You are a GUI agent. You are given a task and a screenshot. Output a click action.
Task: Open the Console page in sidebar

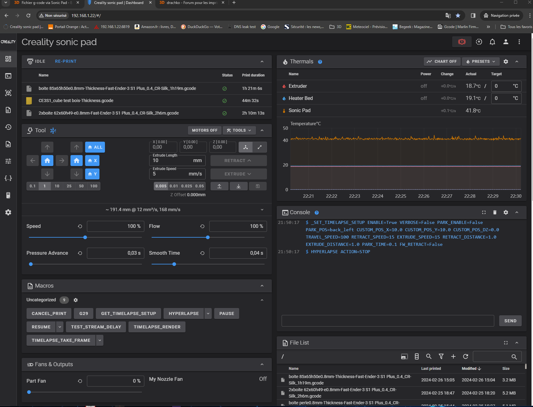point(8,76)
